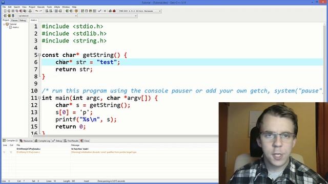
Task: Click the Insert snippet icon in second toolbar row
Action: click(5, 16)
